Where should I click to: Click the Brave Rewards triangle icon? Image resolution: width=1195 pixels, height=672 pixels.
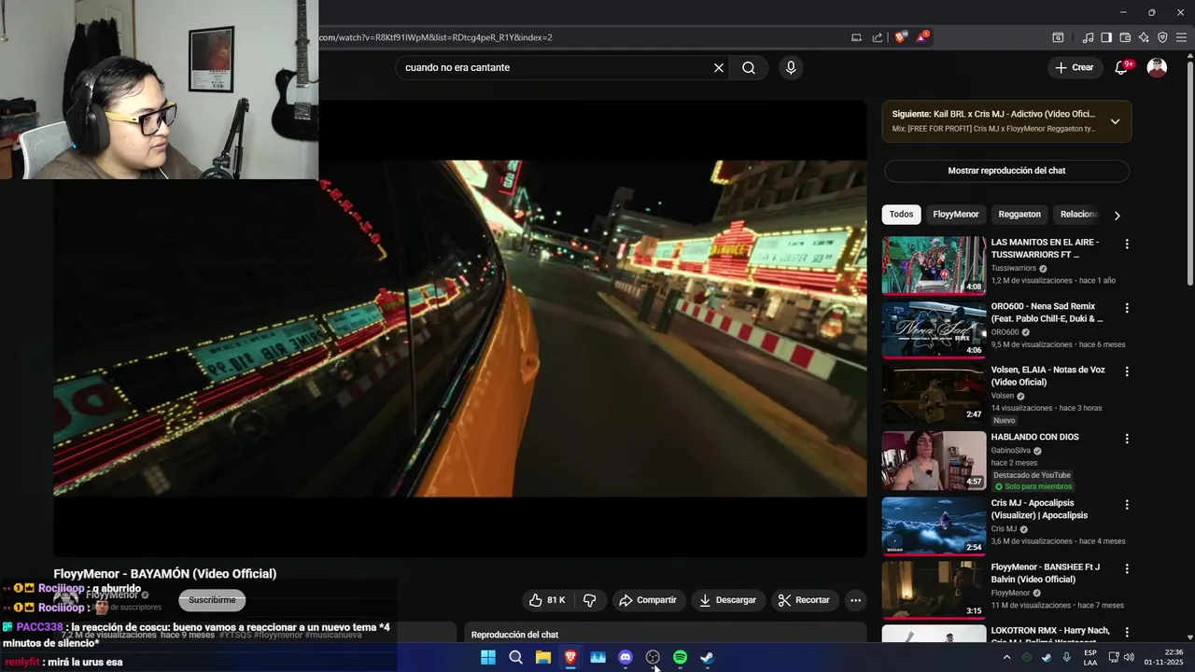[921, 37]
